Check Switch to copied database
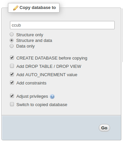123x142 pixels. coord(12,104)
